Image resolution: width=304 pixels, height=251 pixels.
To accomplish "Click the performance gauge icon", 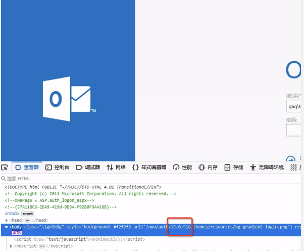I will (176, 168).
